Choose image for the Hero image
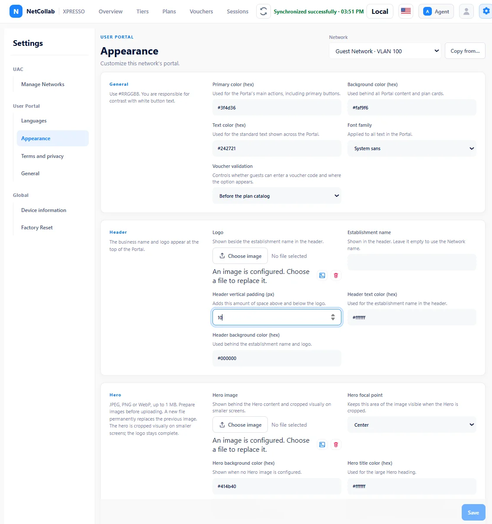This screenshot has height=524, width=492. coord(240,425)
